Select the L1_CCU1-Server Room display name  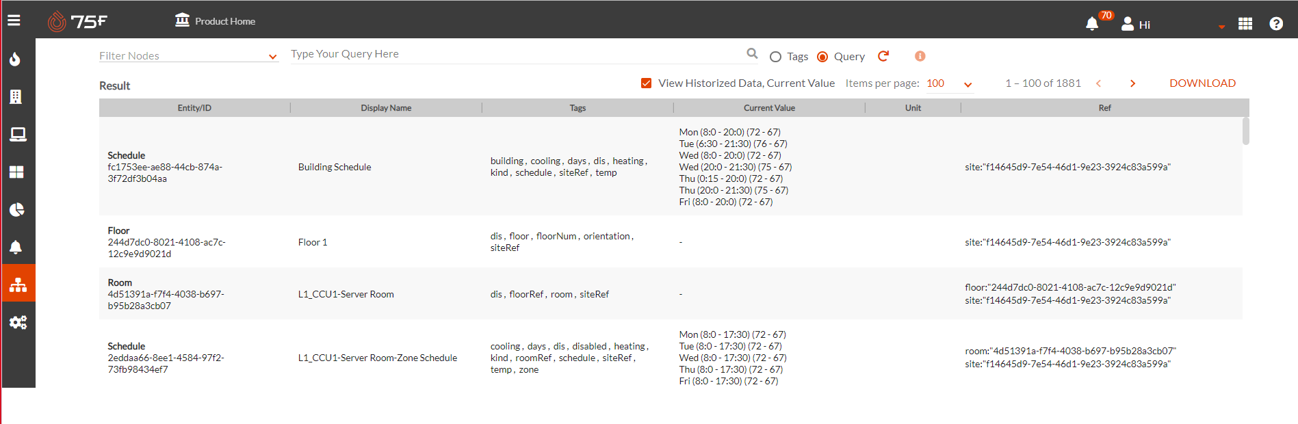click(x=346, y=294)
